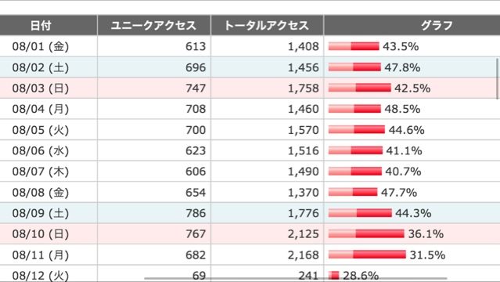Click the vertical scrollbar on the right
This screenshot has height=282, width=500.
pos(497,78)
